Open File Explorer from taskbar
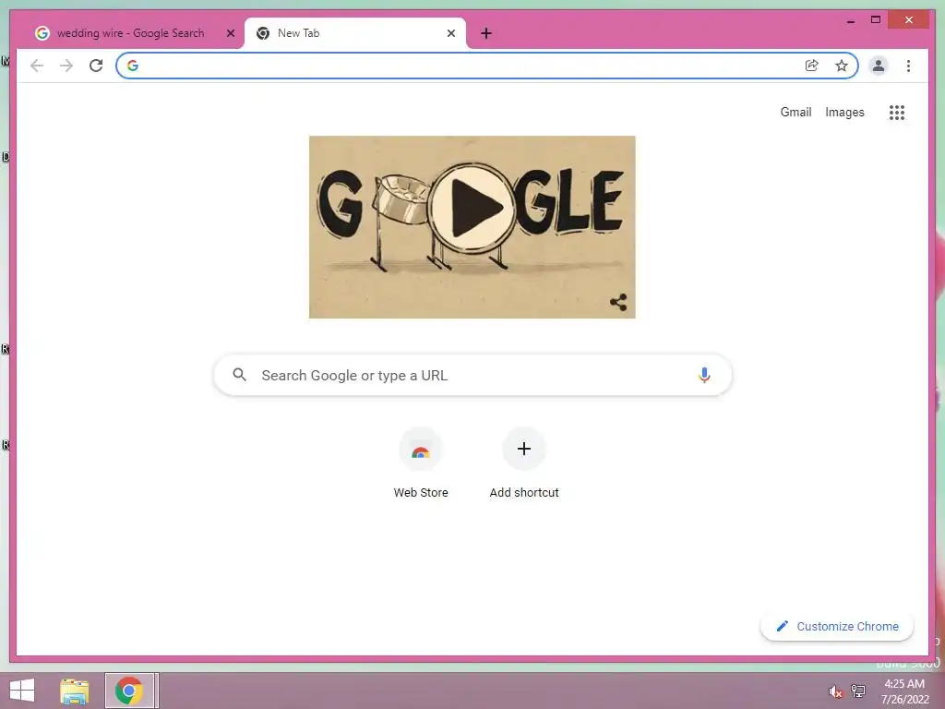 [x=75, y=691]
